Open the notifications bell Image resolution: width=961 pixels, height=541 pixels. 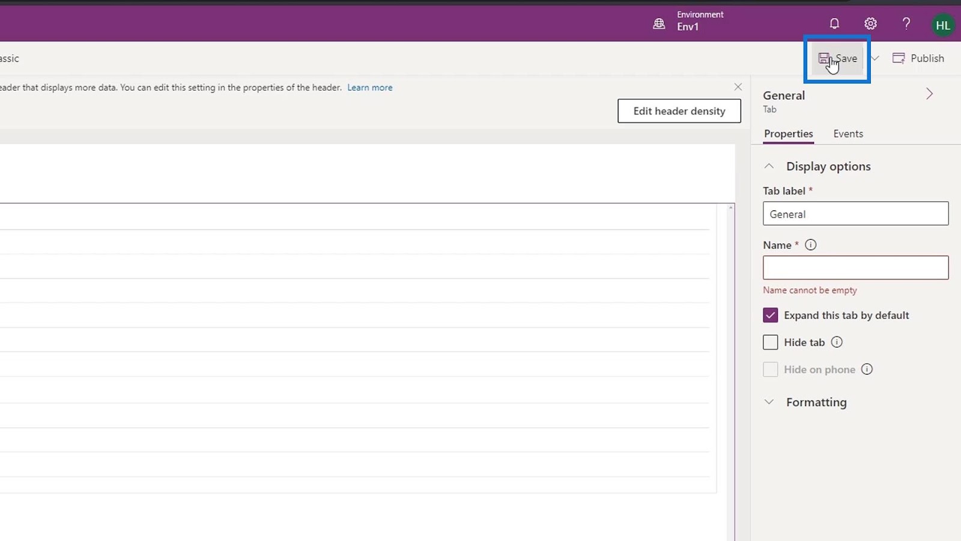[x=834, y=23]
